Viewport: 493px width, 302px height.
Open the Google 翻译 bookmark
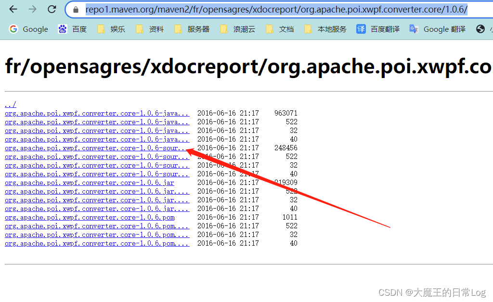[x=437, y=29]
